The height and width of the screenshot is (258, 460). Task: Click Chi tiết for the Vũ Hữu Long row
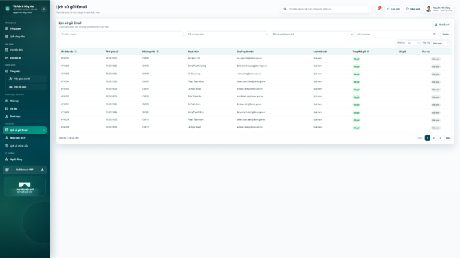(x=435, y=74)
